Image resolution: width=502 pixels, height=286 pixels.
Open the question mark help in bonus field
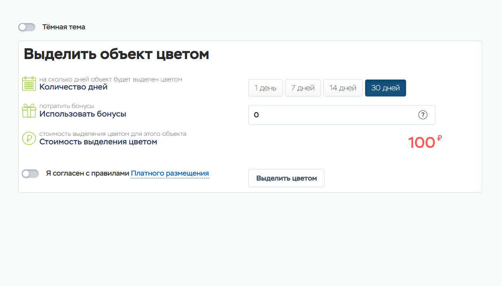423,115
